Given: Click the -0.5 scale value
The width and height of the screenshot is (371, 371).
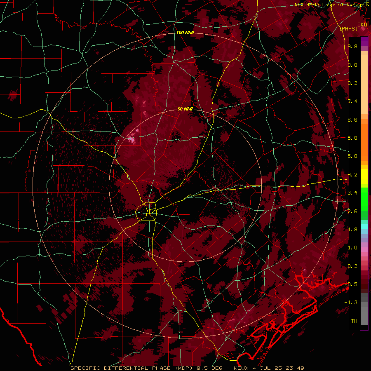Looking at the screenshot, I should tap(351, 284).
